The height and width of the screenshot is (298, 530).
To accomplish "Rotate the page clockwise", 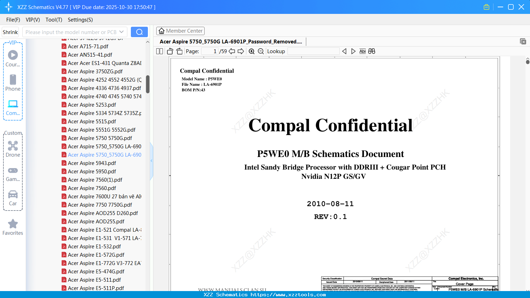I will point(180,51).
